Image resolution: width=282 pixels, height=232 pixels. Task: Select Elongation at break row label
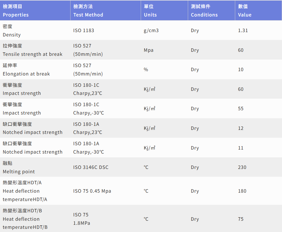point(26,69)
